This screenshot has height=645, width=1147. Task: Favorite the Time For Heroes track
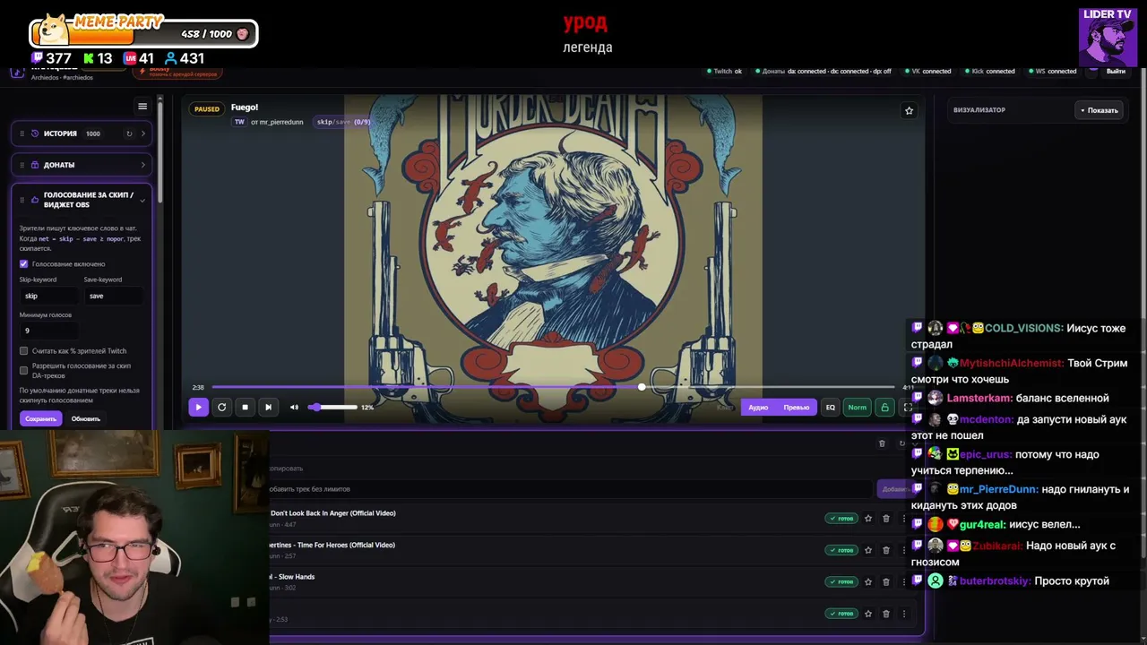point(867,550)
